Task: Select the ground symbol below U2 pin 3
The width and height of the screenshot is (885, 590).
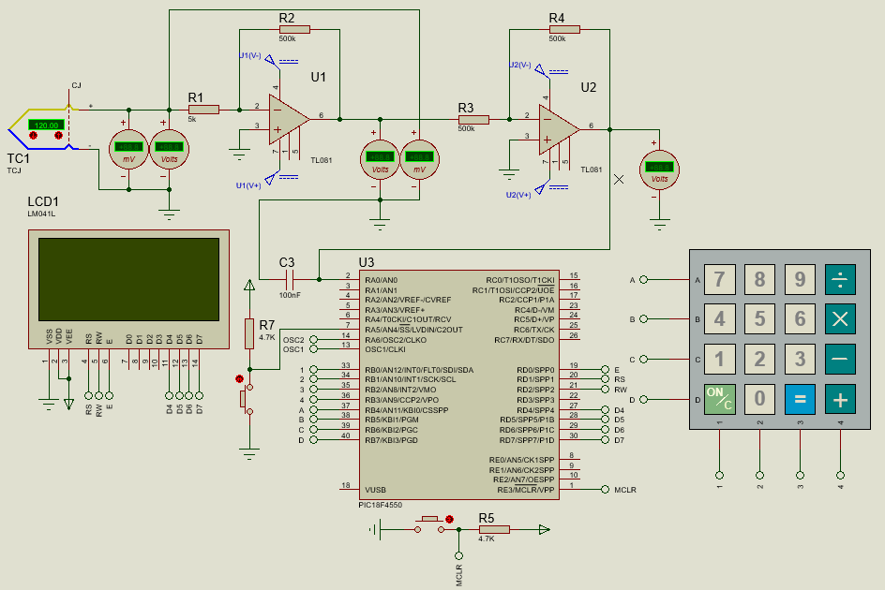Action: point(509,172)
